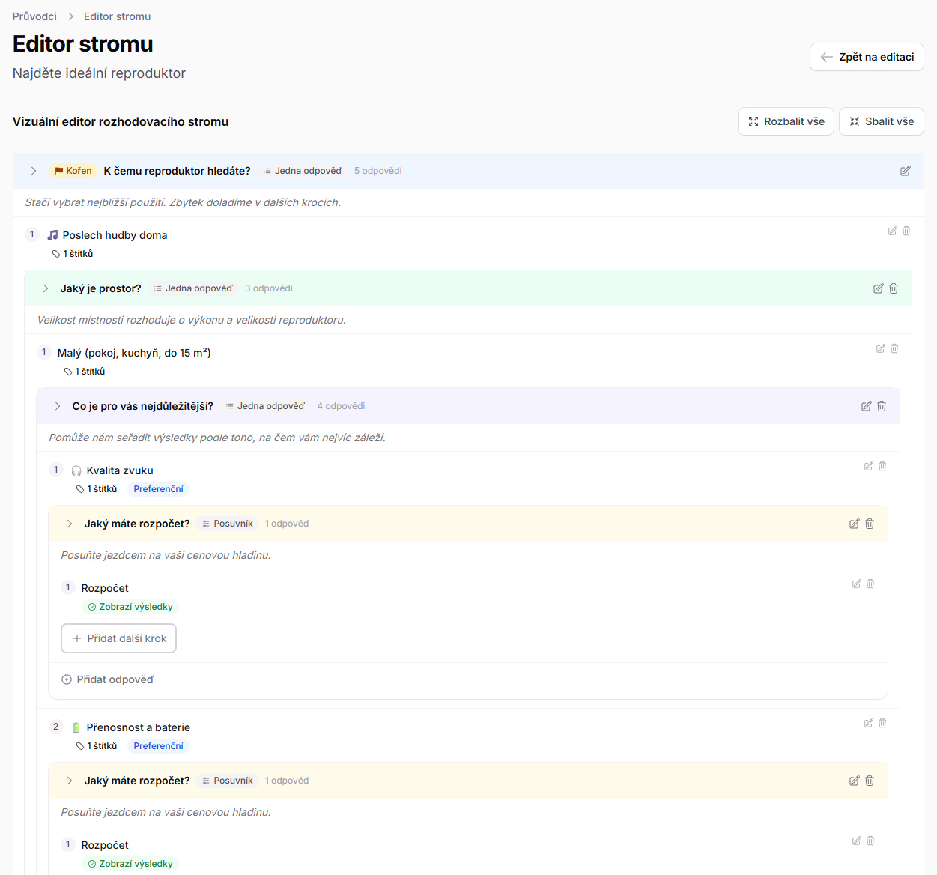Edit the 'Kvalita zvuku' answer
Viewport: 937px width, 875px height.
click(869, 466)
